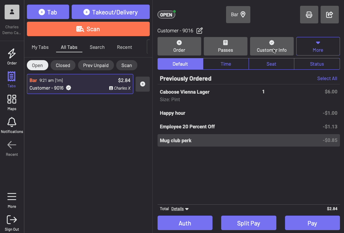This screenshot has width=344, height=233.
Task: Click the share tab icon
Action: pyautogui.click(x=330, y=15)
